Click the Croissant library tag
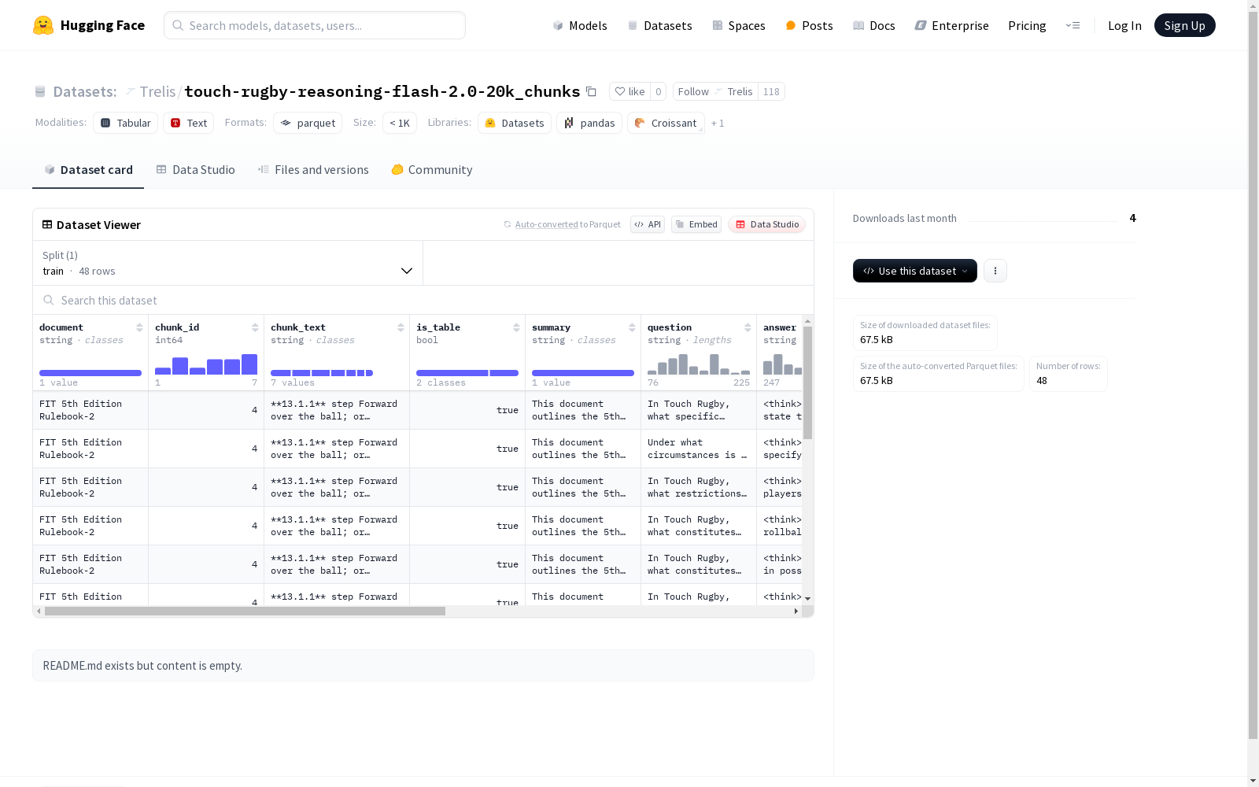1259x787 pixels. tap(666, 123)
